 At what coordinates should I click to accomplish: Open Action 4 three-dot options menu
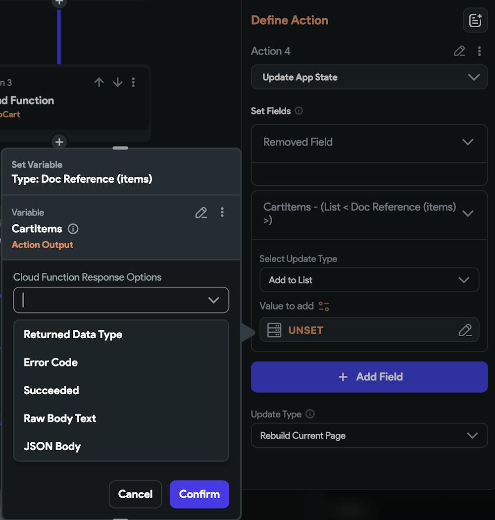pyautogui.click(x=479, y=51)
